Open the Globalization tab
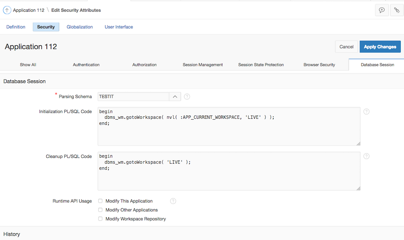The width and height of the screenshot is (404, 240). point(80,27)
